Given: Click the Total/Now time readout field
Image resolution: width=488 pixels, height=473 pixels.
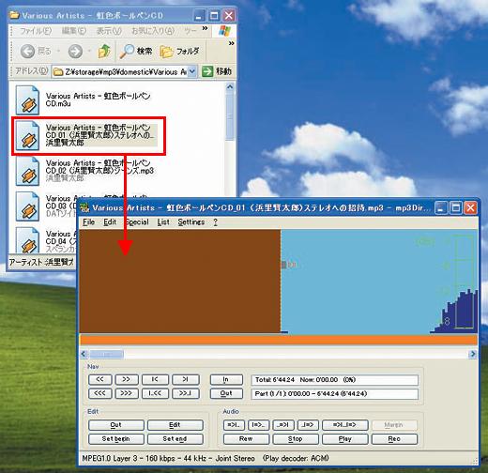Looking at the screenshot, I should click(334, 380).
